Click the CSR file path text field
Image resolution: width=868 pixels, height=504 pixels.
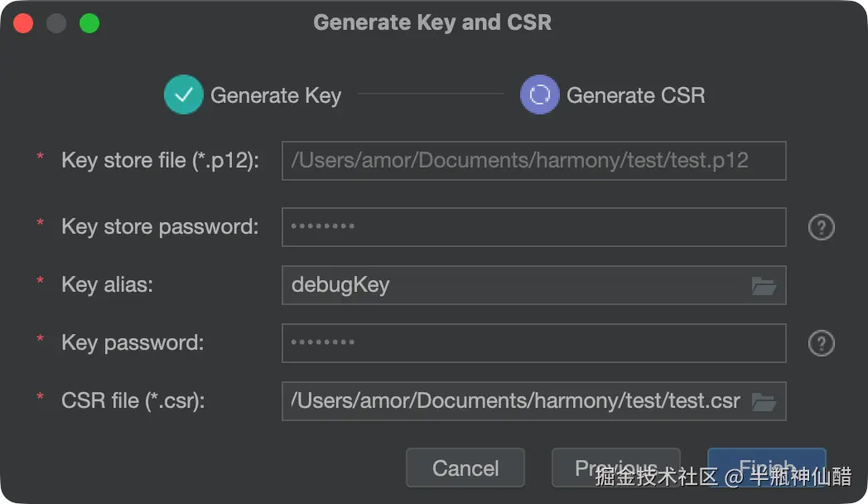[515, 401]
